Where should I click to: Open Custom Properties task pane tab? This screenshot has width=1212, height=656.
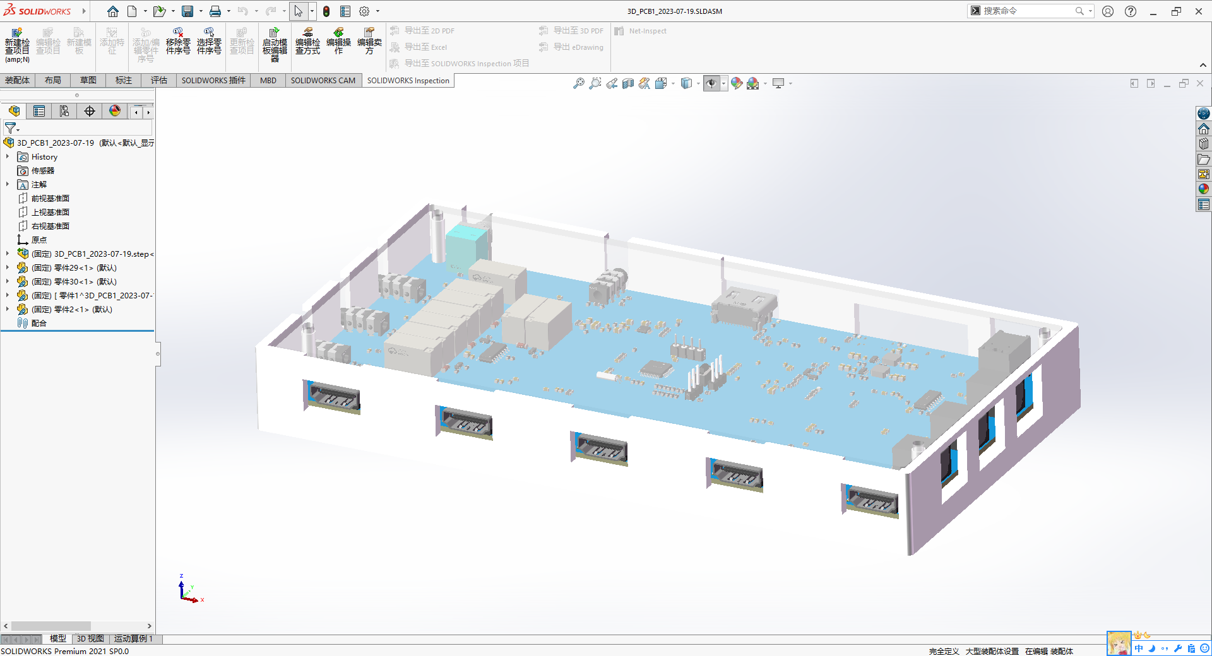1204,204
